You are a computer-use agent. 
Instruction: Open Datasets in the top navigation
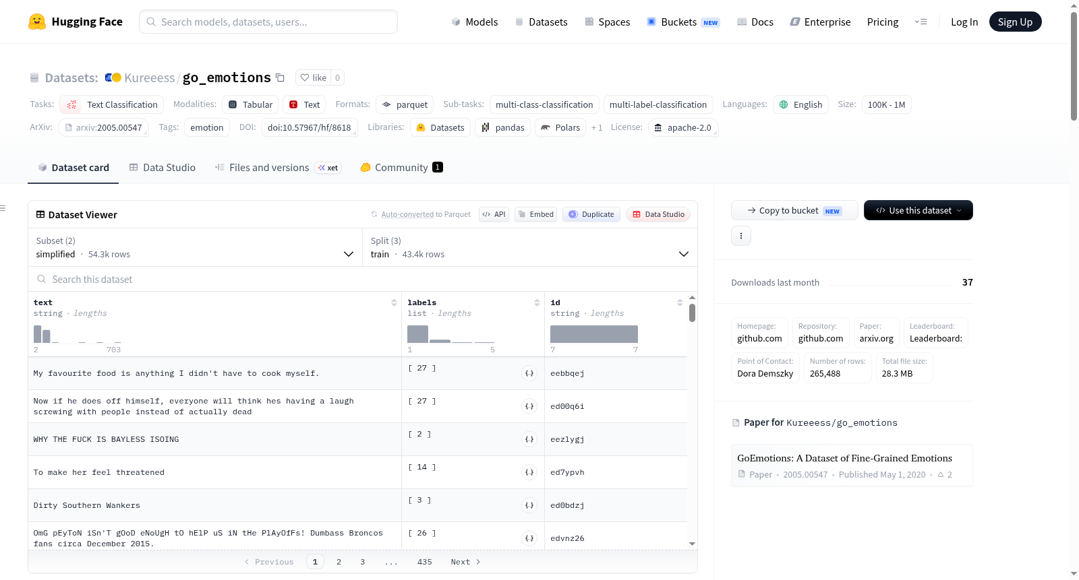click(542, 22)
